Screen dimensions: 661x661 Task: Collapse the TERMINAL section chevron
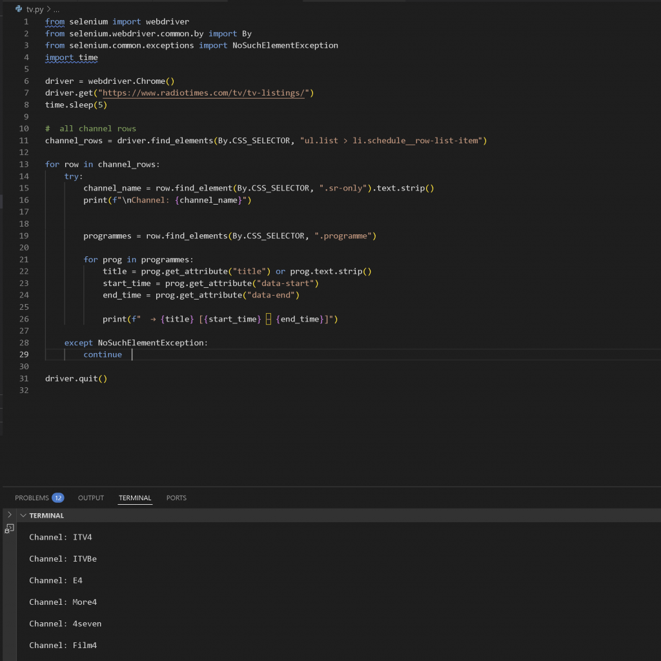coord(23,516)
